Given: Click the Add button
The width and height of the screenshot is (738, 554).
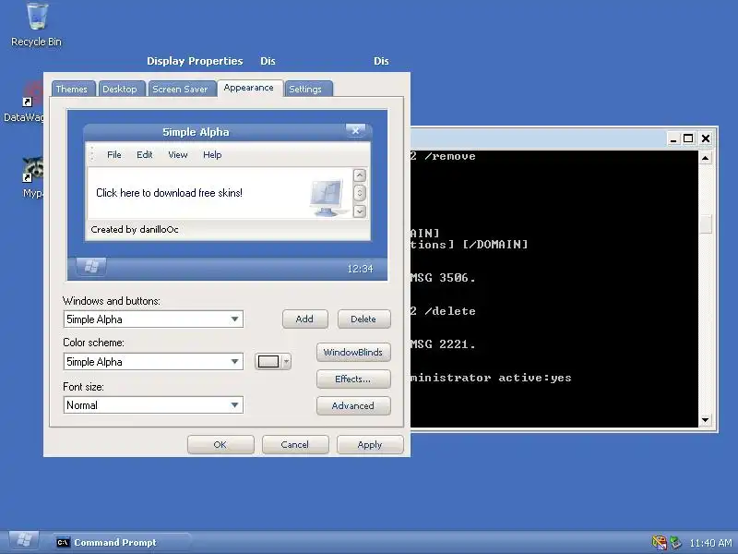Looking at the screenshot, I should tap(304, 319).
